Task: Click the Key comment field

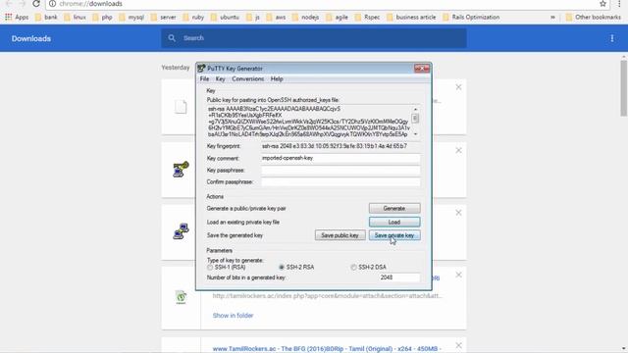Action: (340, 158)
